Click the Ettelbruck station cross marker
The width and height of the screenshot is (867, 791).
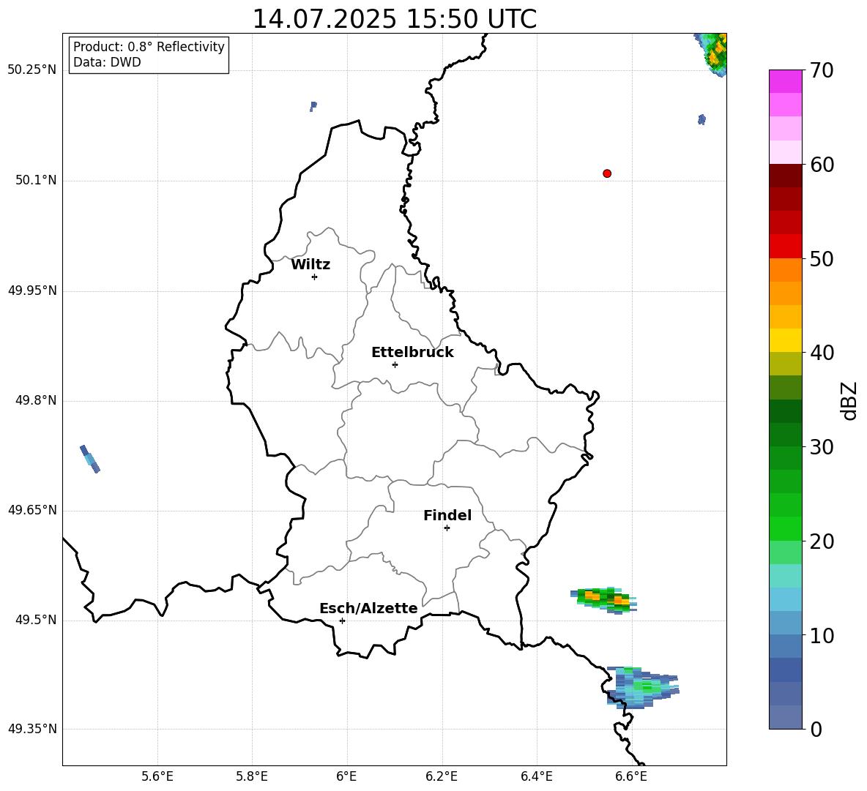point(395,364)
